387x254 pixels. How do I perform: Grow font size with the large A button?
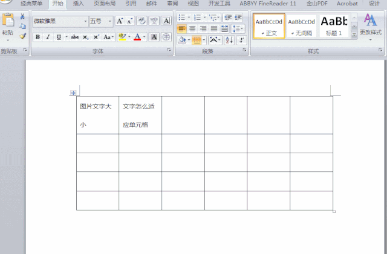[120, 21]
